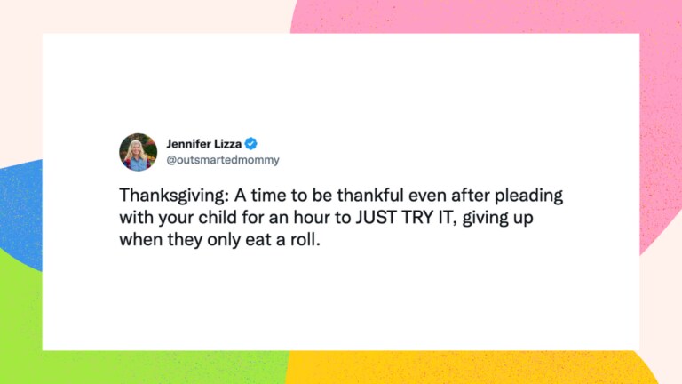The width and height of the screenshot is (682, 384).
Task: Select the word "hour" in the tweet
Action: (x=313, y=217)
